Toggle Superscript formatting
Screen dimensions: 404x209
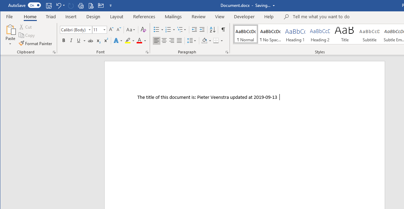point(106,41)
